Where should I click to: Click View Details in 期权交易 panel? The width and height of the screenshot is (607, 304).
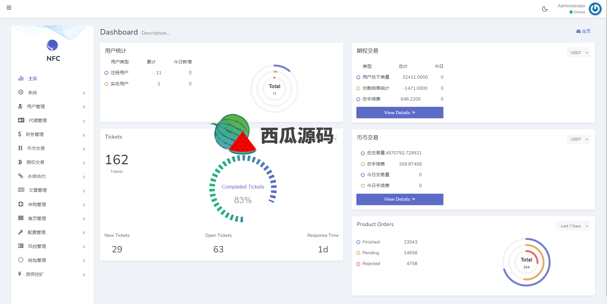click(x=400, y=113)
